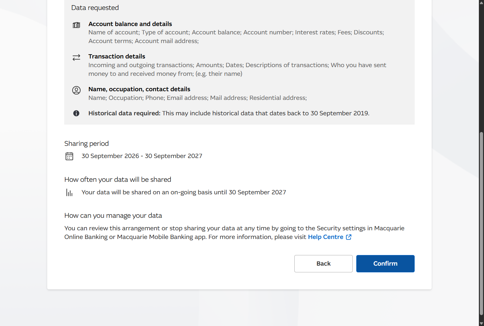The height and width of the screenshot is (326, 484).
Task: Click 'How often your data will be shared' heading
Action: pos(118,180)
